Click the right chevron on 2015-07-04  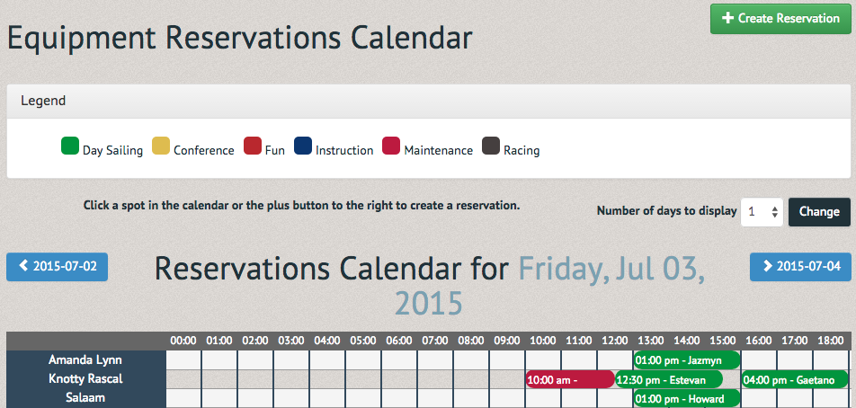[768, 266]
